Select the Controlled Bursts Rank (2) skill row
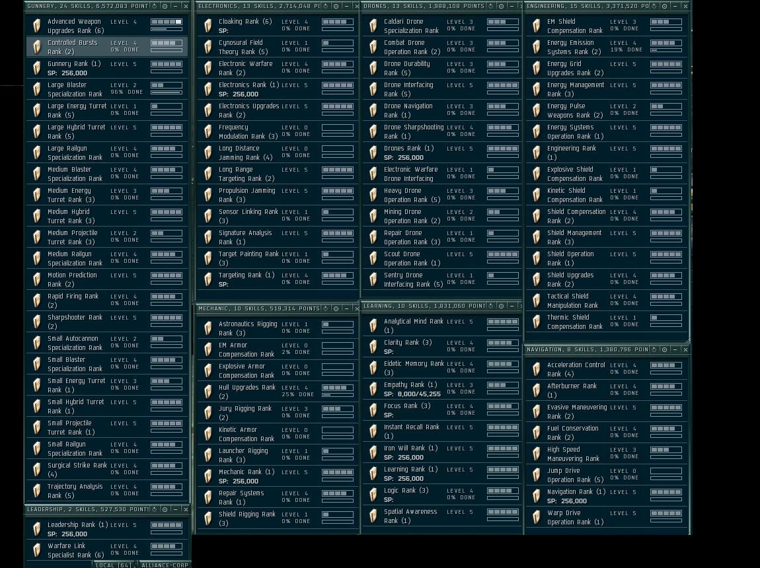This screenshot has width=760, height=568. coord(106,47)
